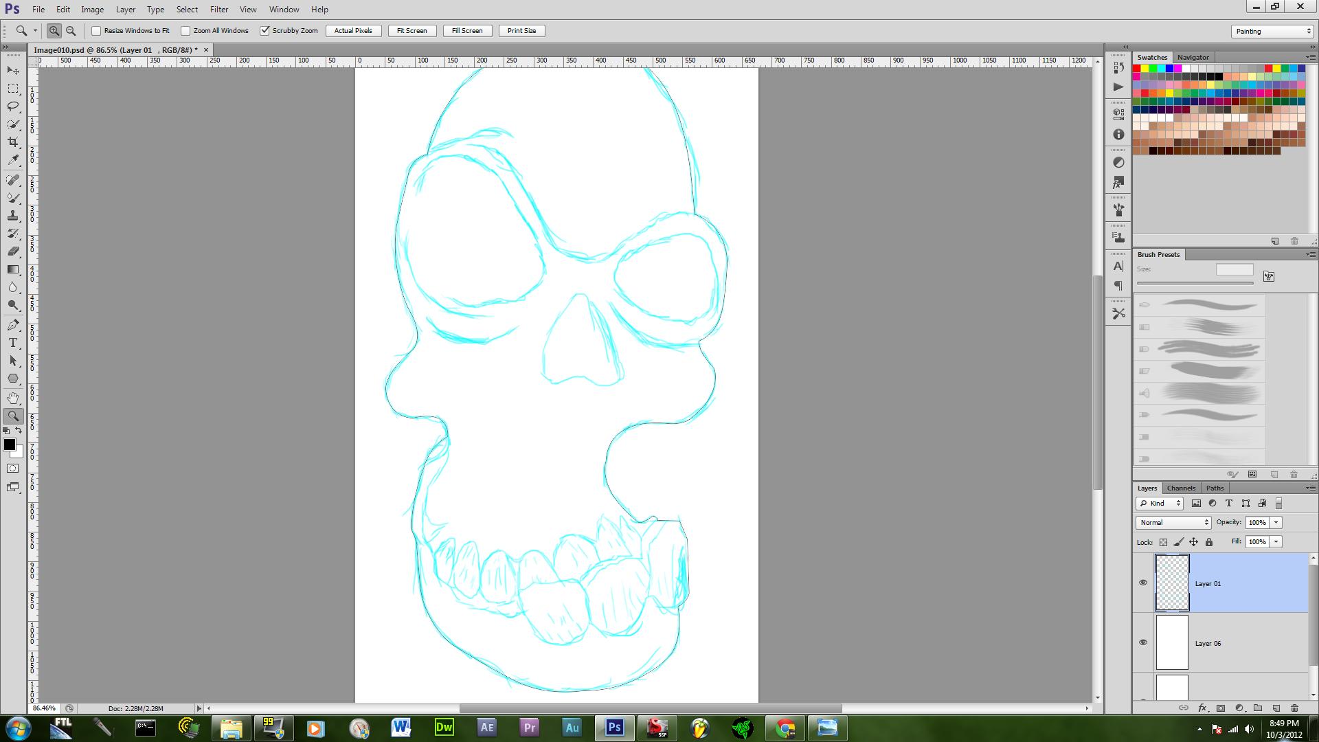Select the Crop tool
This screenshot has width=1319, height=742.
[x=13, y=142]
